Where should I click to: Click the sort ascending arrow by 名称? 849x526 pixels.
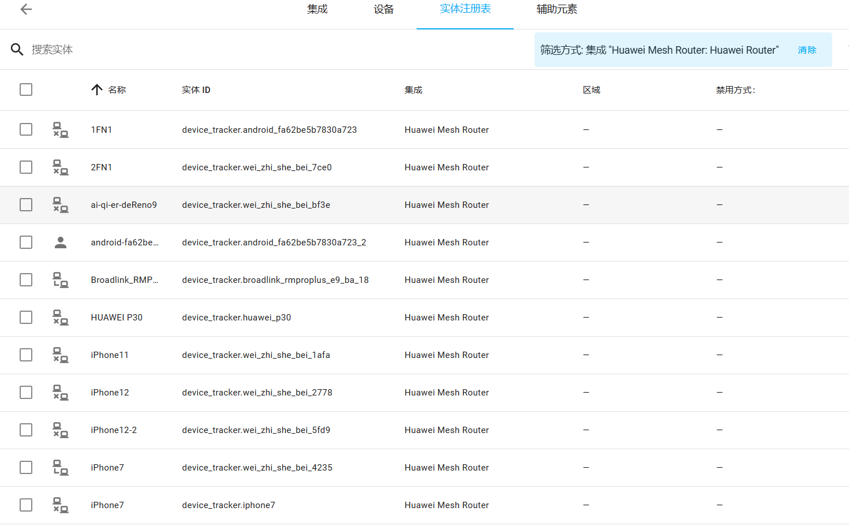pyautogui.click(x=97, y=89)
